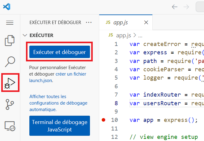Viewport: 204px width, 141px height.
Task: Go forward with the right arrow
Action: (186, 7)
